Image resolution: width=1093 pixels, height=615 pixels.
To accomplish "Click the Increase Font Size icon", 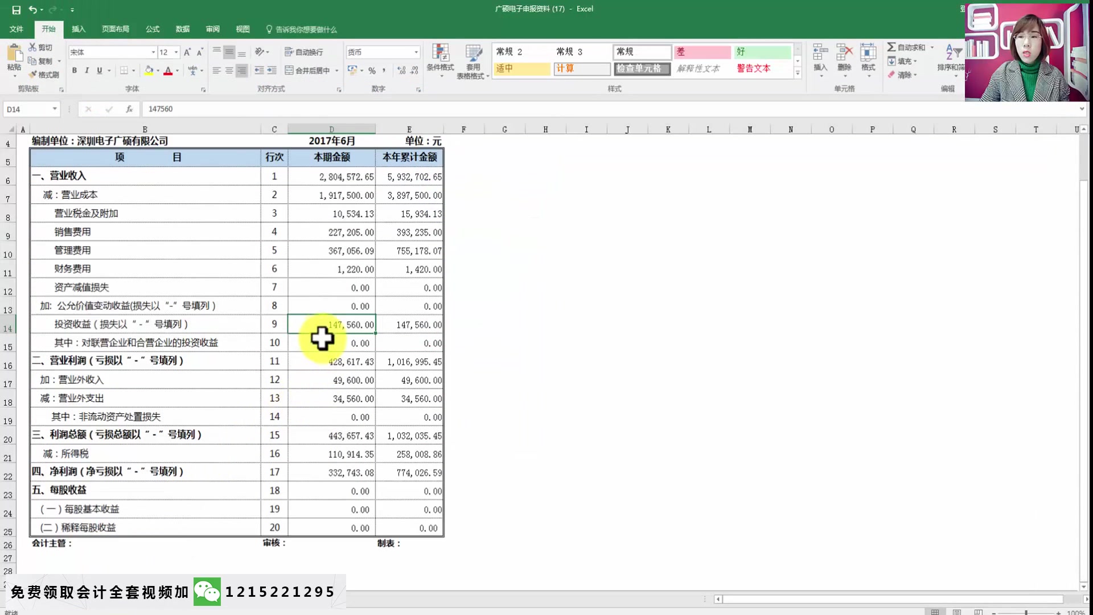I will click(x=187, y=52).
